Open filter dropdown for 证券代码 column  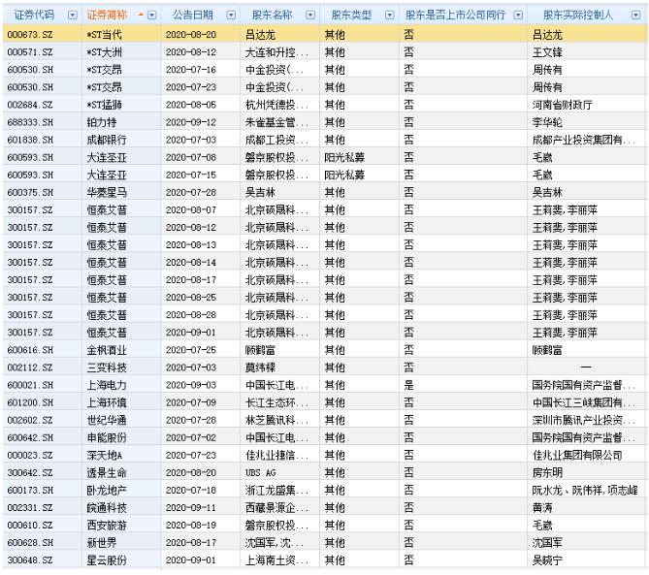[x=73, y=16]
